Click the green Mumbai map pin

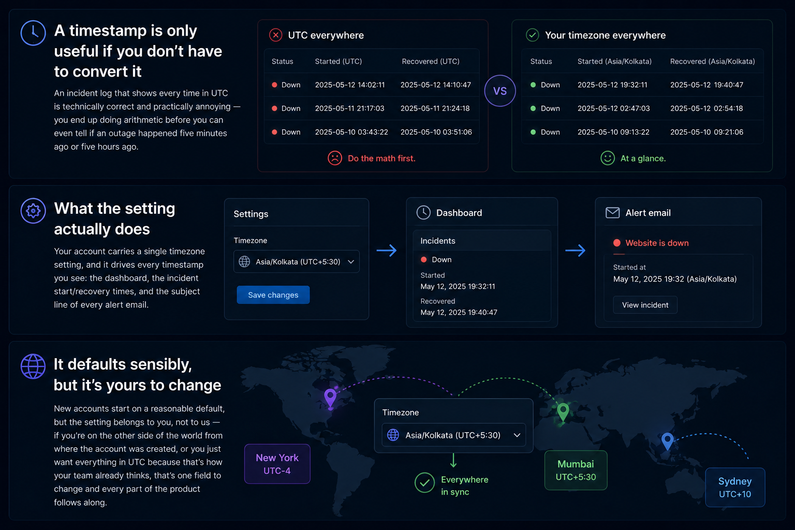tap(563, 412)
